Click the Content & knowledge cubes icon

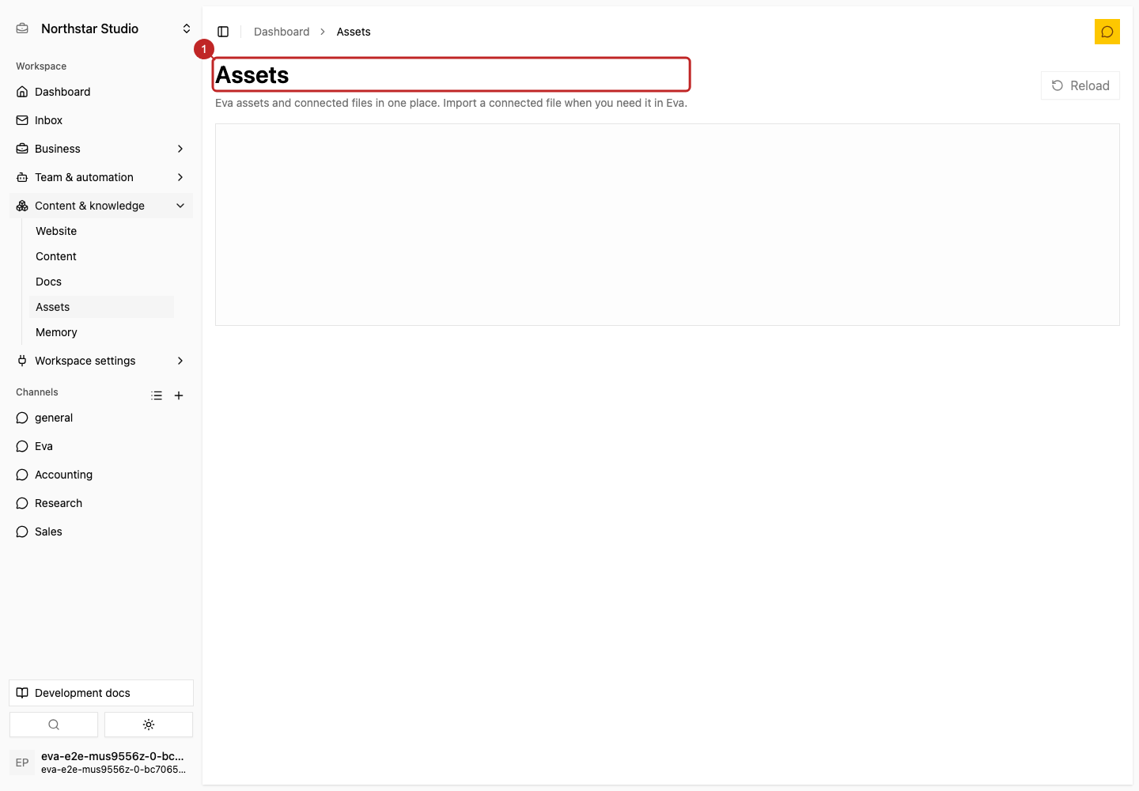22,206
